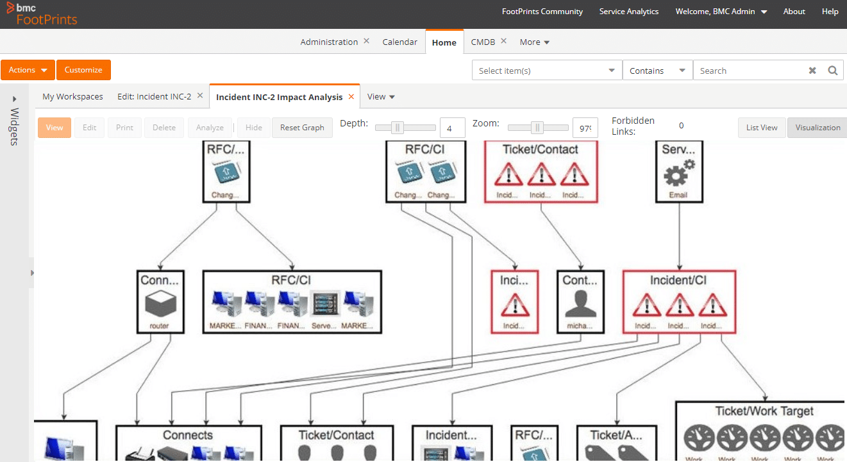Viewport: 847px width, 462px height.
Task: Open the Select item(s) dropdown
Action: pyautogui.click(x=547, y=71)
